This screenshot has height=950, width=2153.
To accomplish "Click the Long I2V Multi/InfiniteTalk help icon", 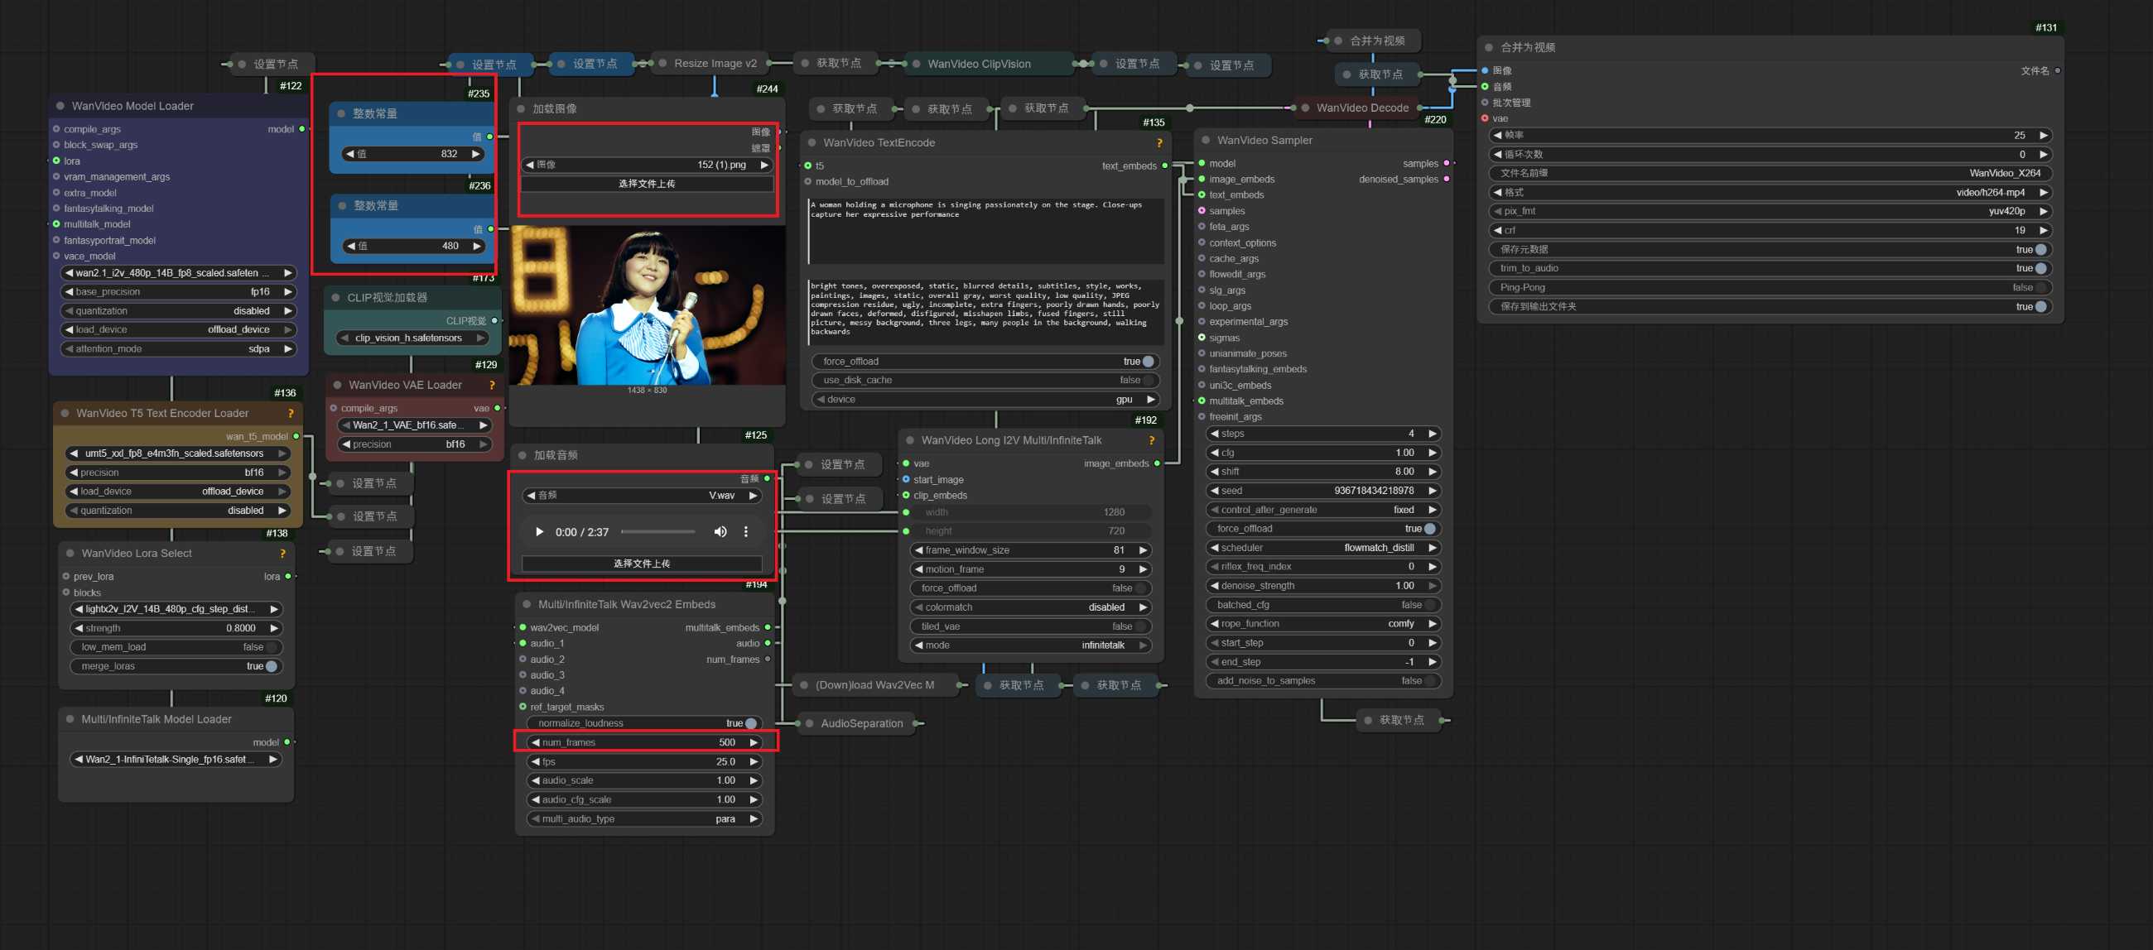I will pos(1151,440).
